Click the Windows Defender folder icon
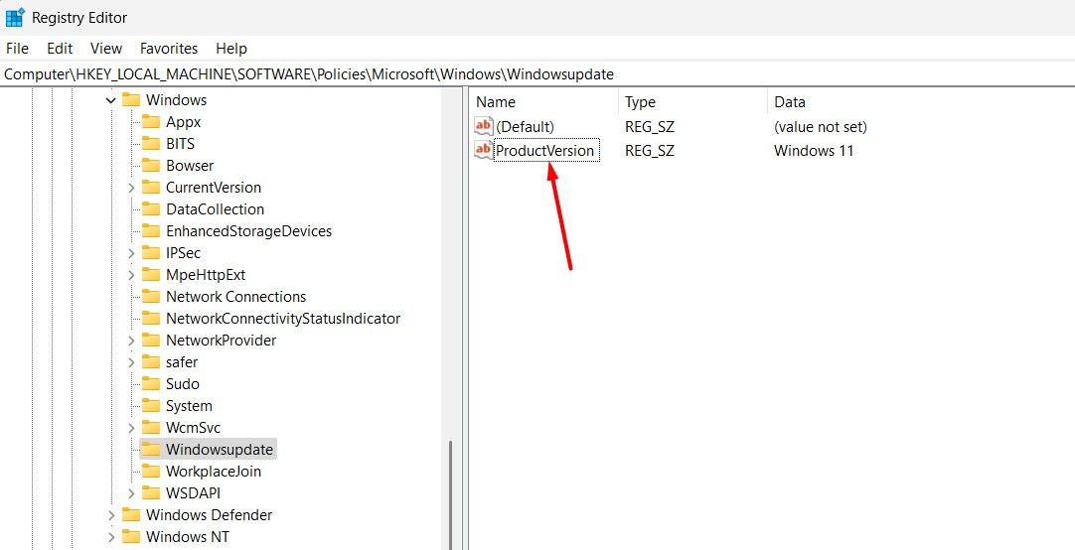Screen dimensions: 1075x550 (131, 515)
